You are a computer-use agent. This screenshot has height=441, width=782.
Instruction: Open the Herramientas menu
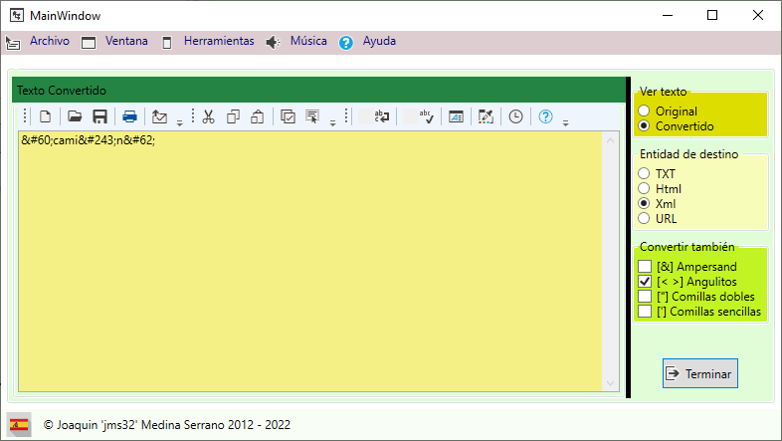coord(218,42)
